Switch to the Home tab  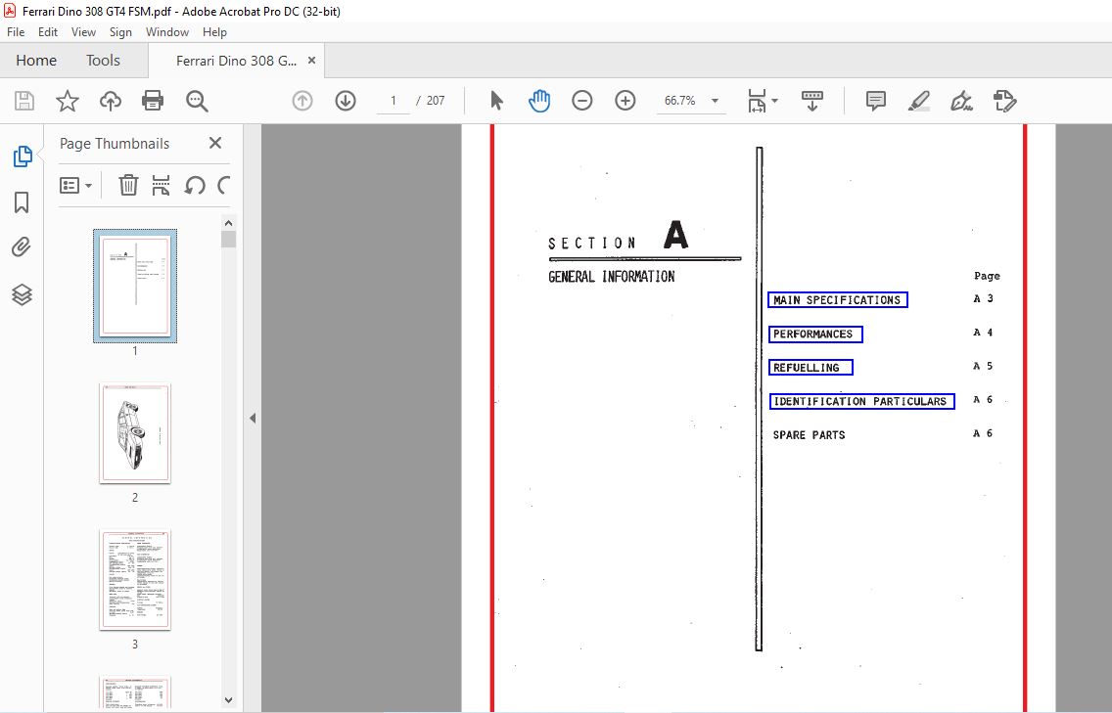click(x=36, y=61)
